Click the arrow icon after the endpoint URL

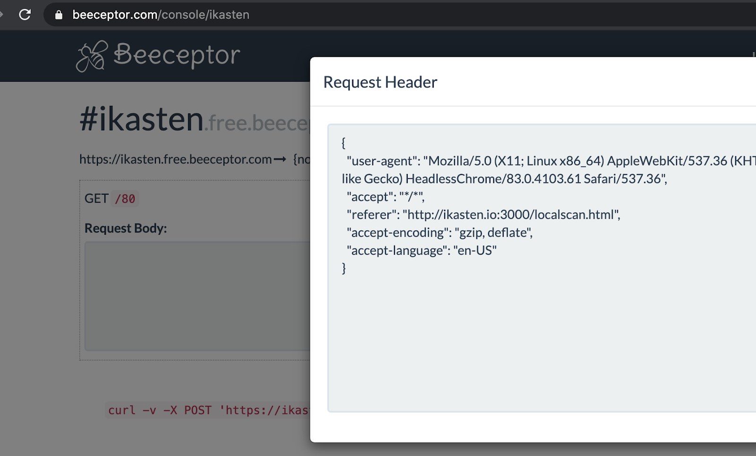point(280,159)
